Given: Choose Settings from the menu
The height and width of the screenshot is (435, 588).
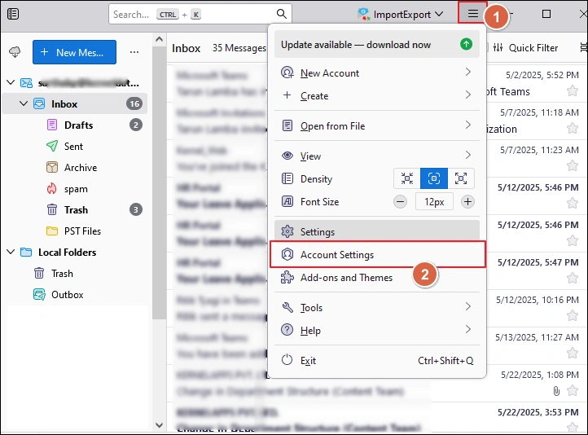Looking at the screenshot, I should click(x=377, y=231).
